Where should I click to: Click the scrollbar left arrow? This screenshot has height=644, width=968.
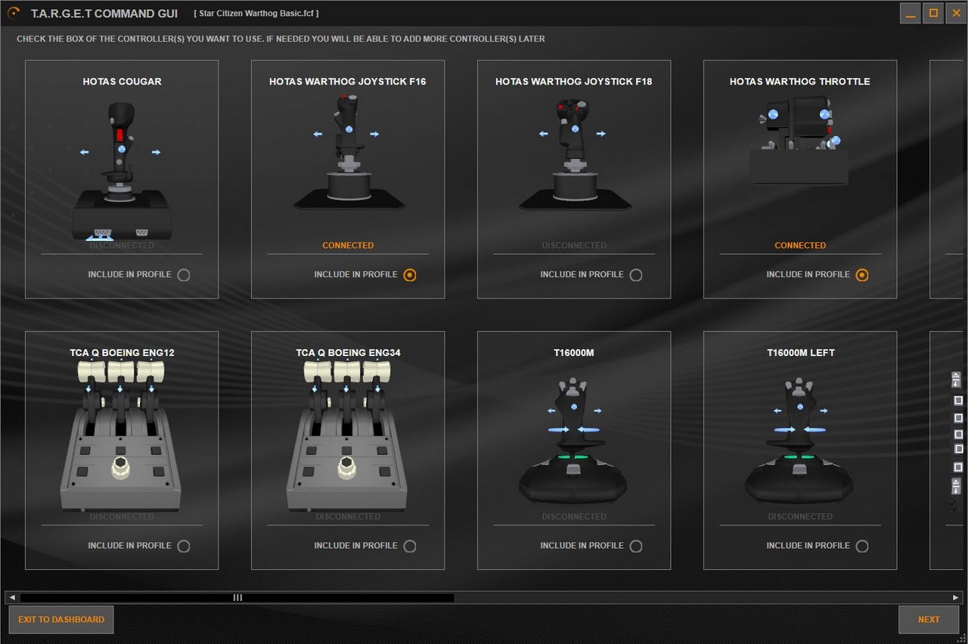pos(12,597)
